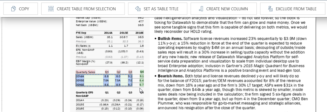Viewport: 327px width, 112px height.
Task: Click the Create New Column icon
Action: (201, 9)
